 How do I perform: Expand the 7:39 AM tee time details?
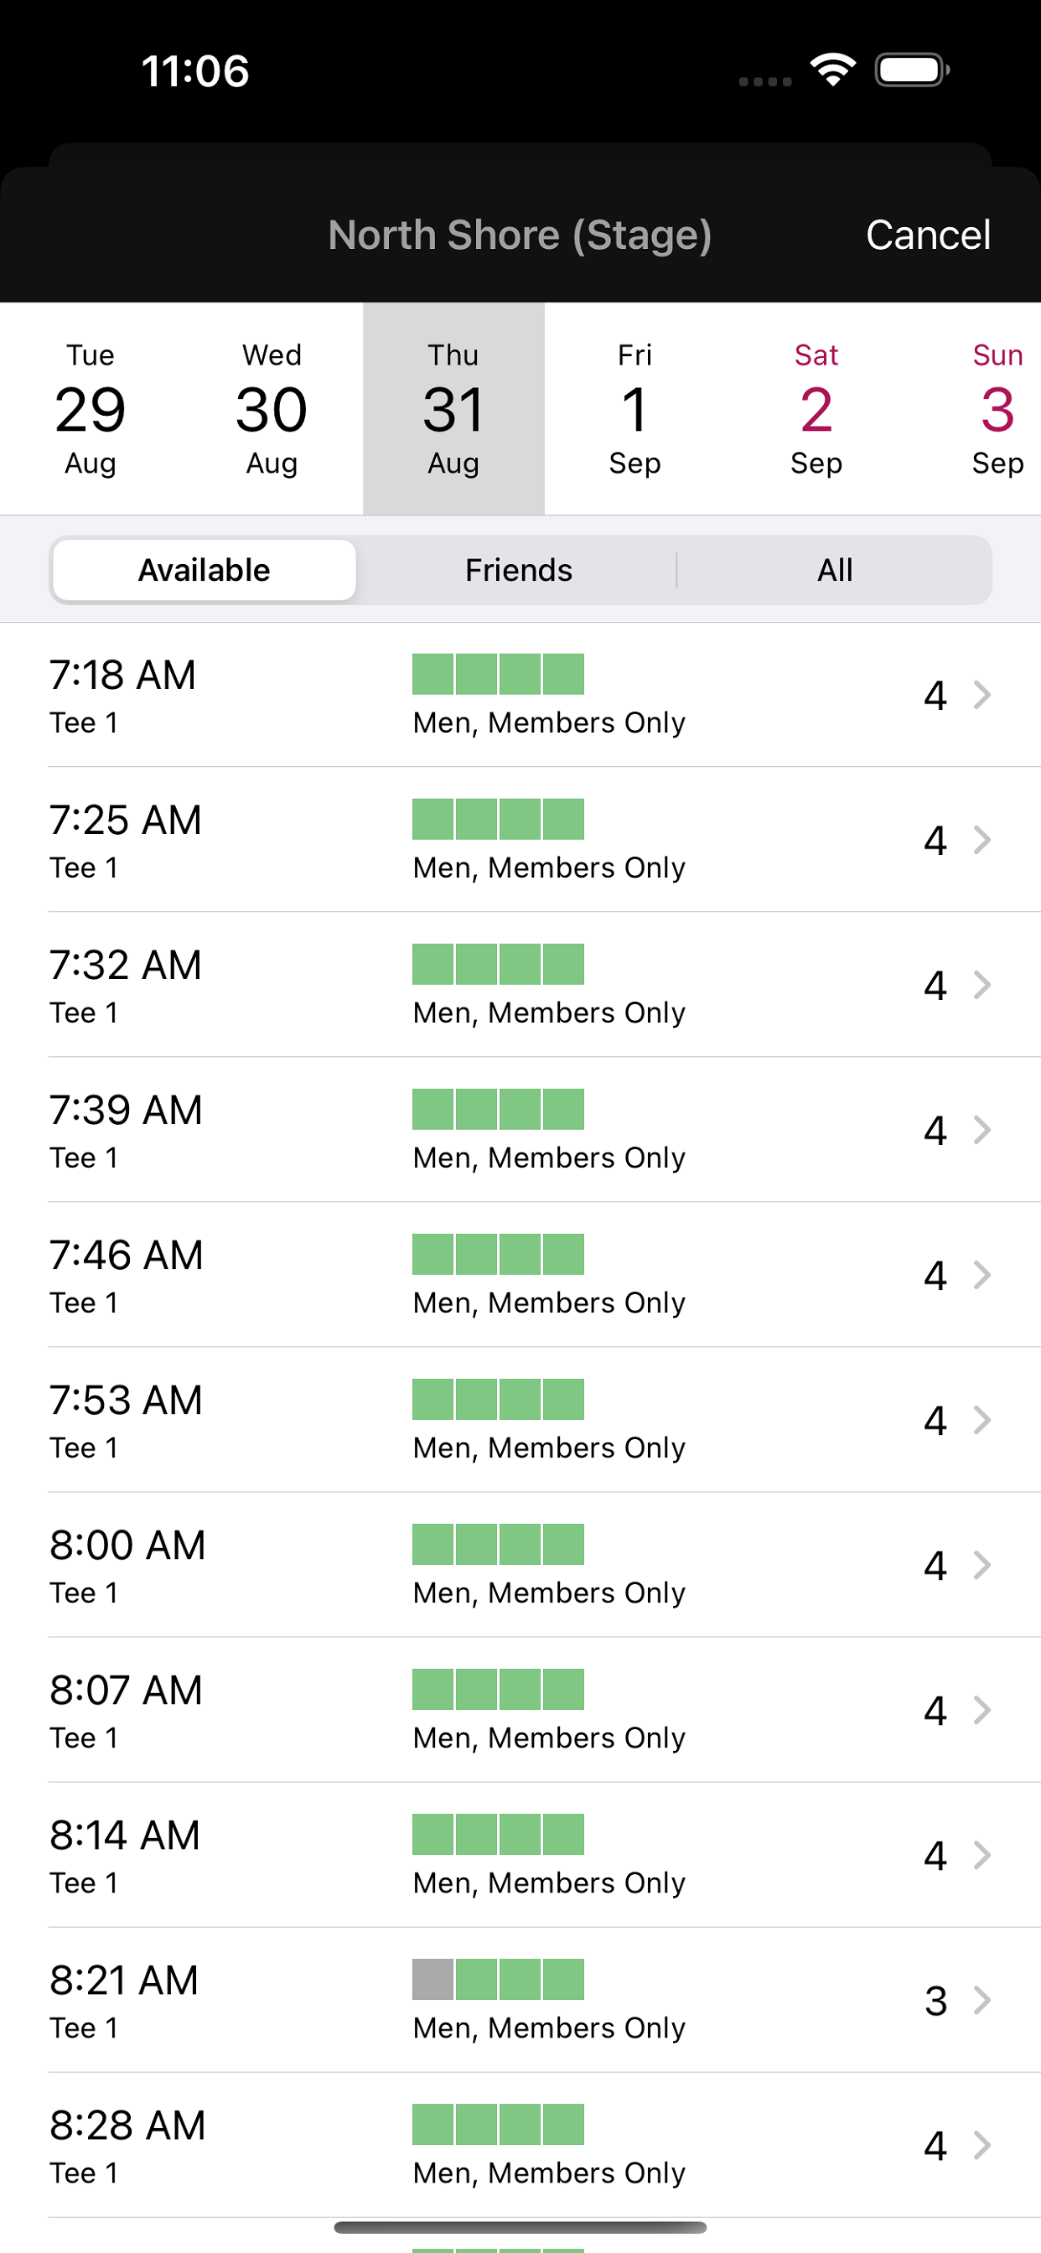point(981,1130)
